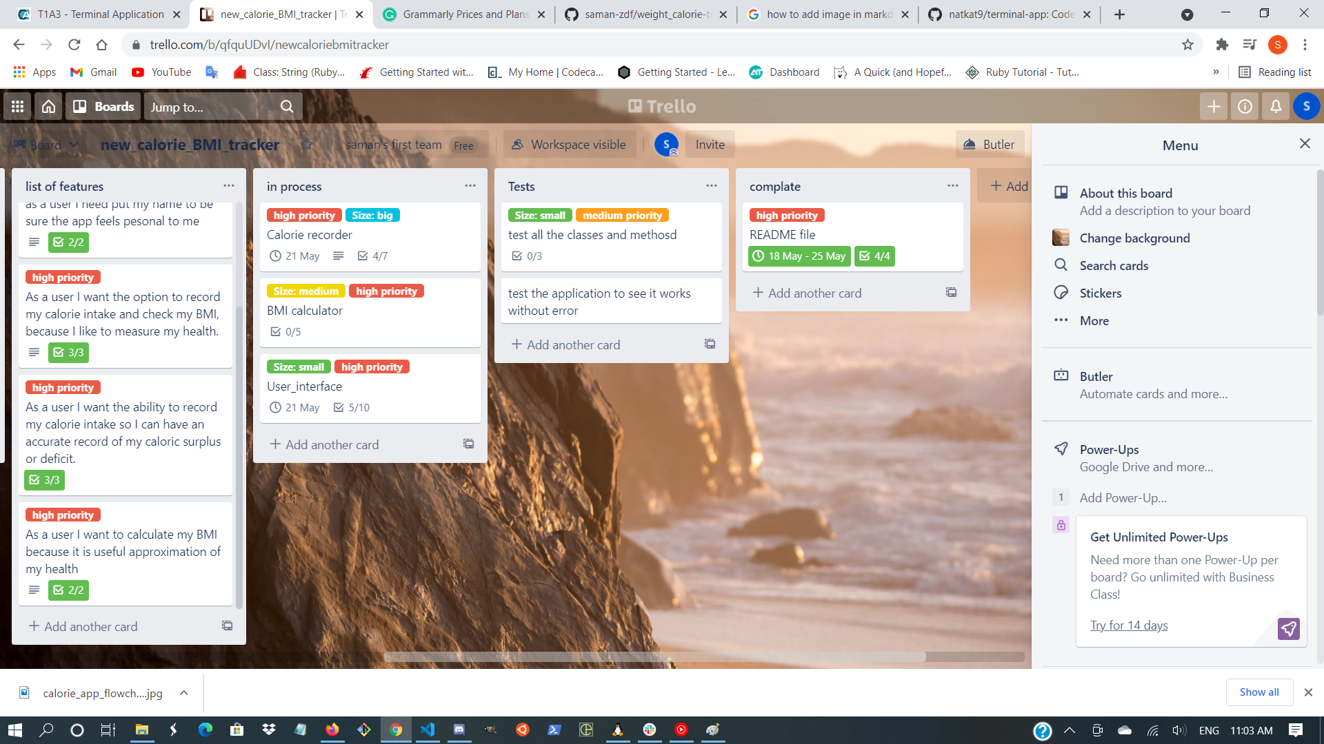This screenshot has width=1324, height=744.
Task: Click Add another card in complete column
Action: click(805, 293)
